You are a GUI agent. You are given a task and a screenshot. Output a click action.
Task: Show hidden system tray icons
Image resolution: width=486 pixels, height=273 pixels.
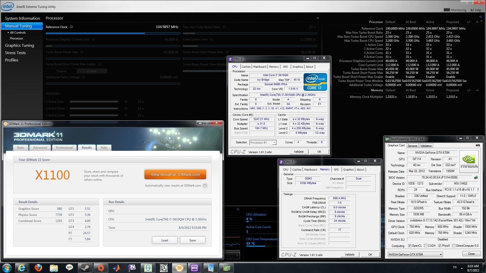pyautogui.click(x=462, y=268)
